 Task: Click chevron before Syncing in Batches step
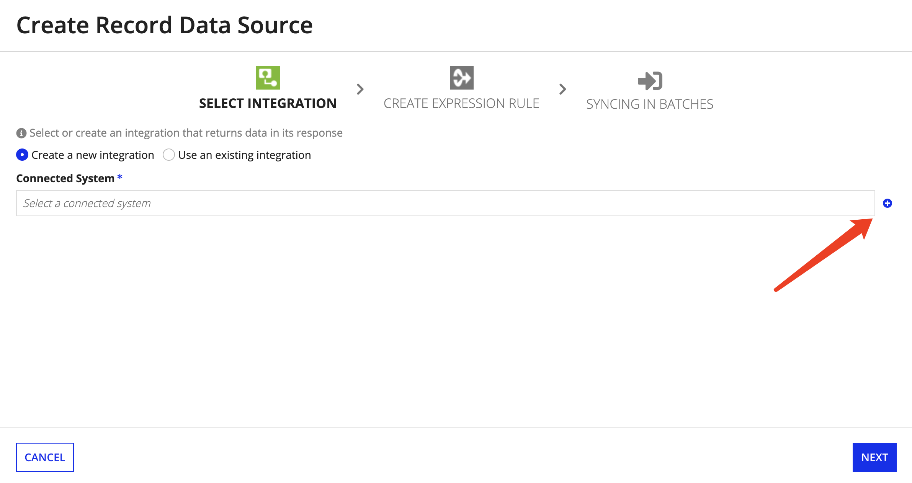pos(562,89)
